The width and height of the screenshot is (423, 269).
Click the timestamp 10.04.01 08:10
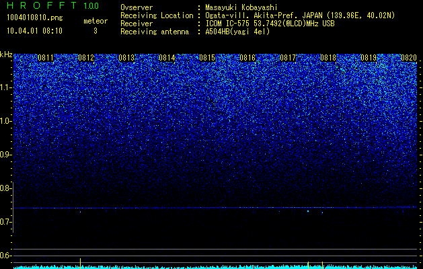click(34, 31)
